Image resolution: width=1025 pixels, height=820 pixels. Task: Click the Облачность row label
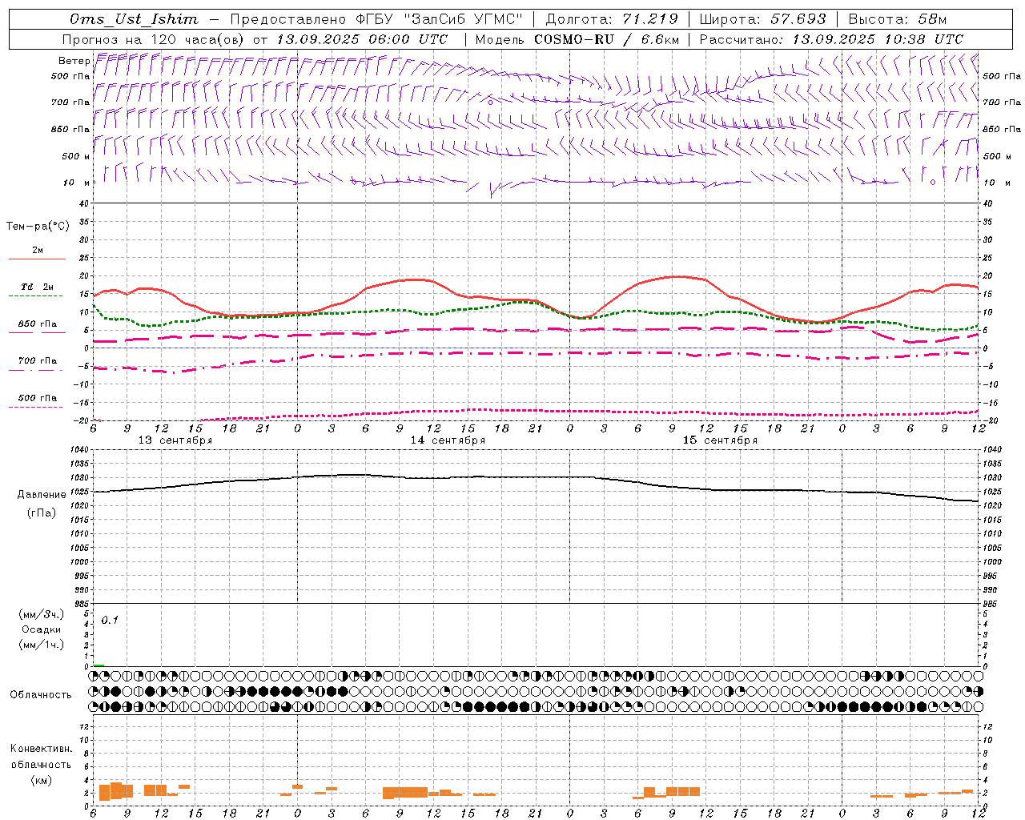(x=41, y=695)
